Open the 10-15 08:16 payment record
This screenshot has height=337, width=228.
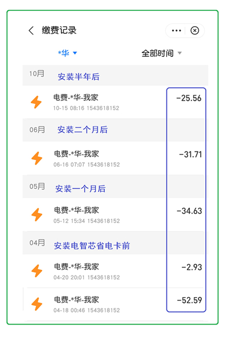point(115,102)
